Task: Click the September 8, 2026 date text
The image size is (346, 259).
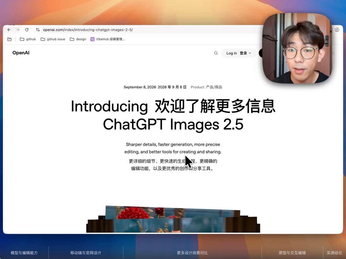Action: point(140,87)
